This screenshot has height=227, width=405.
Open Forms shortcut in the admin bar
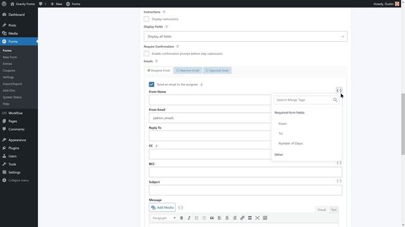73,4
